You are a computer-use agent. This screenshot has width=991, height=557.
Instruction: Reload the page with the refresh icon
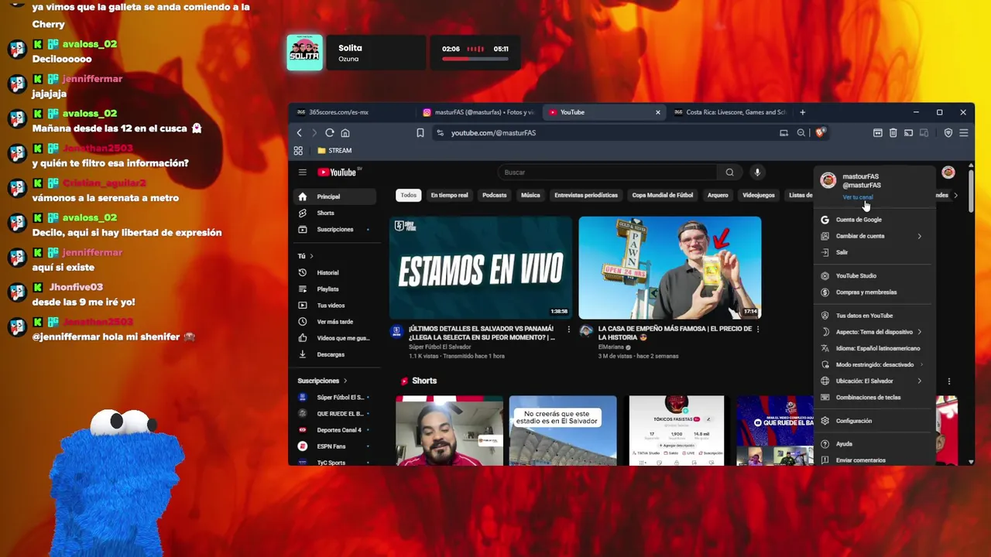(330, 133)
